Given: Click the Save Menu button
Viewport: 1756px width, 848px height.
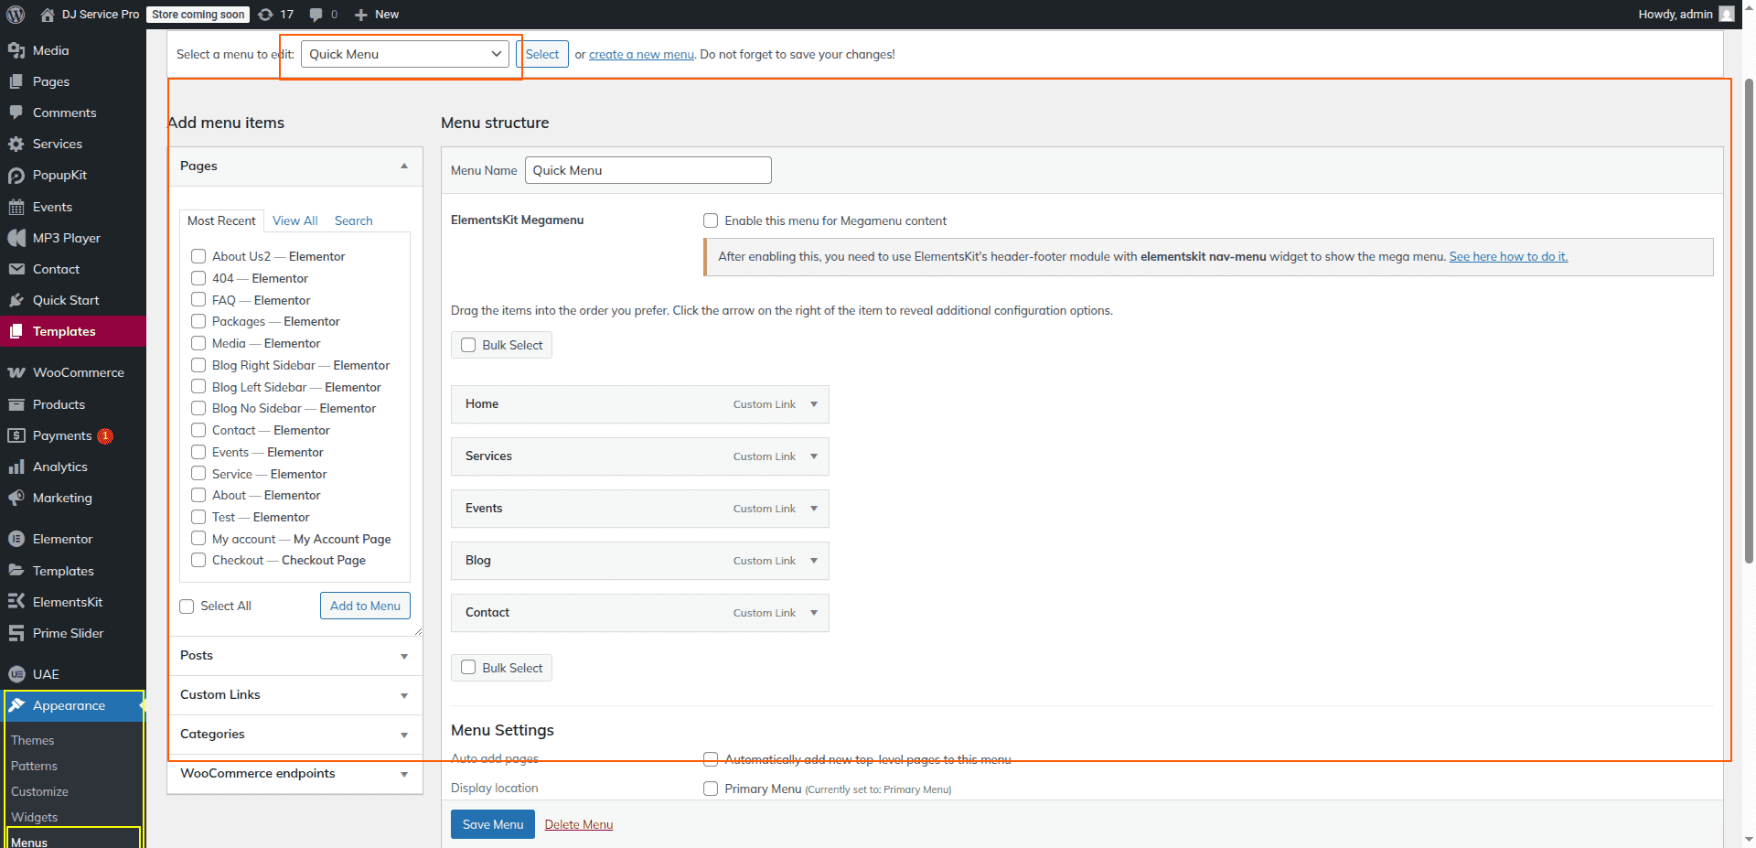Looking at the screenshot, I should point(492,824).
